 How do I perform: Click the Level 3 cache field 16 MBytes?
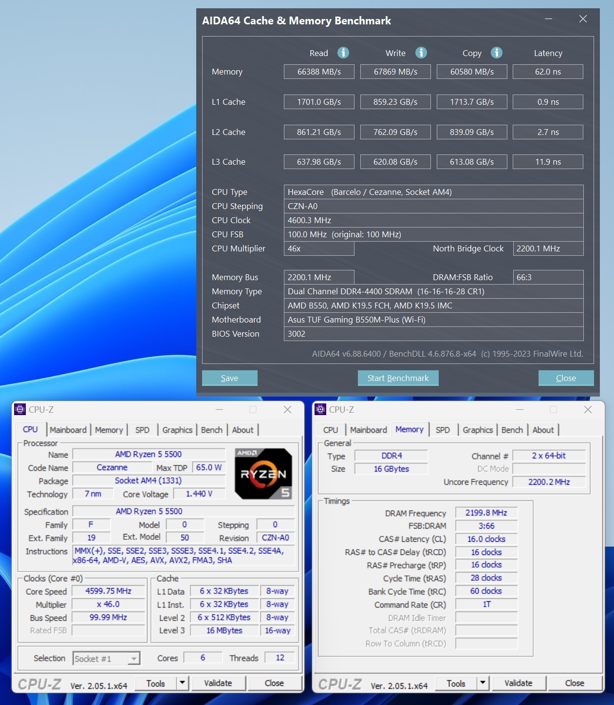[224, 630]
